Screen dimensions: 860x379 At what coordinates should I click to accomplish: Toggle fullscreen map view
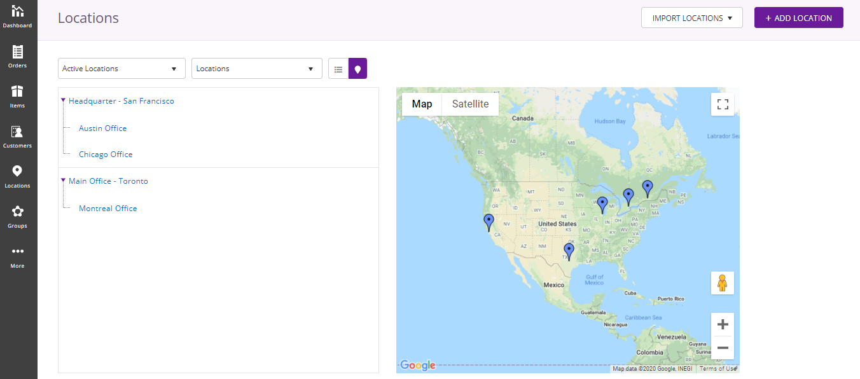[723, 104]
